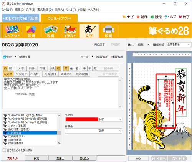The image size is (192, 162).
Task: Go to first record navigation button
Action: click(153, 159)
